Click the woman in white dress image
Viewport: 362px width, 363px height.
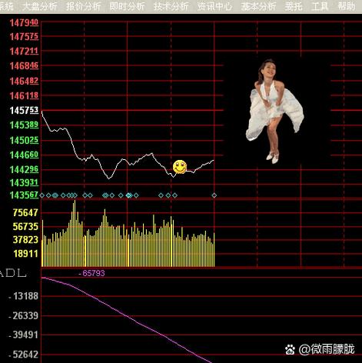click(274, 112)
